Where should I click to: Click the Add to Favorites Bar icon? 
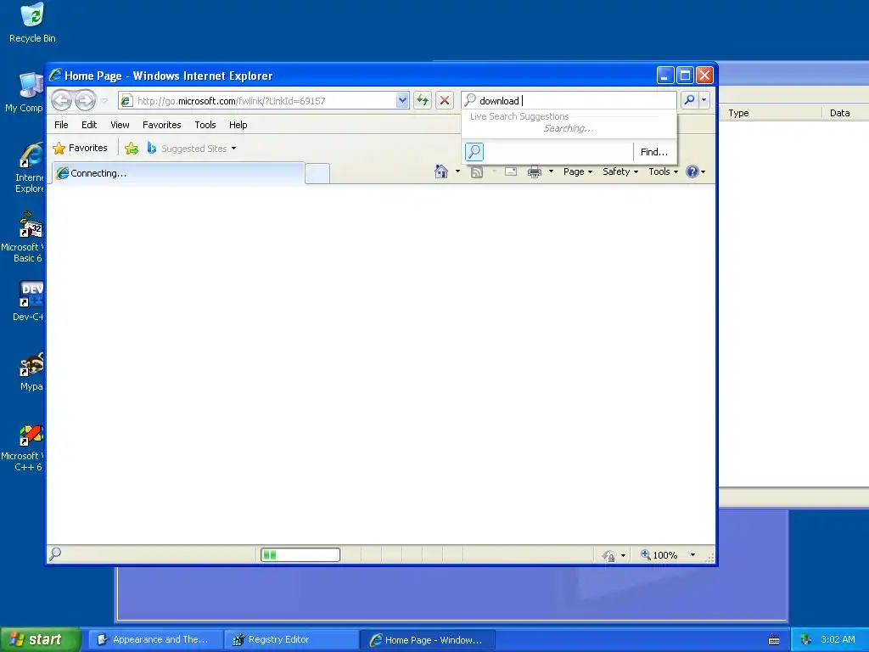click(x=132, y=148)
